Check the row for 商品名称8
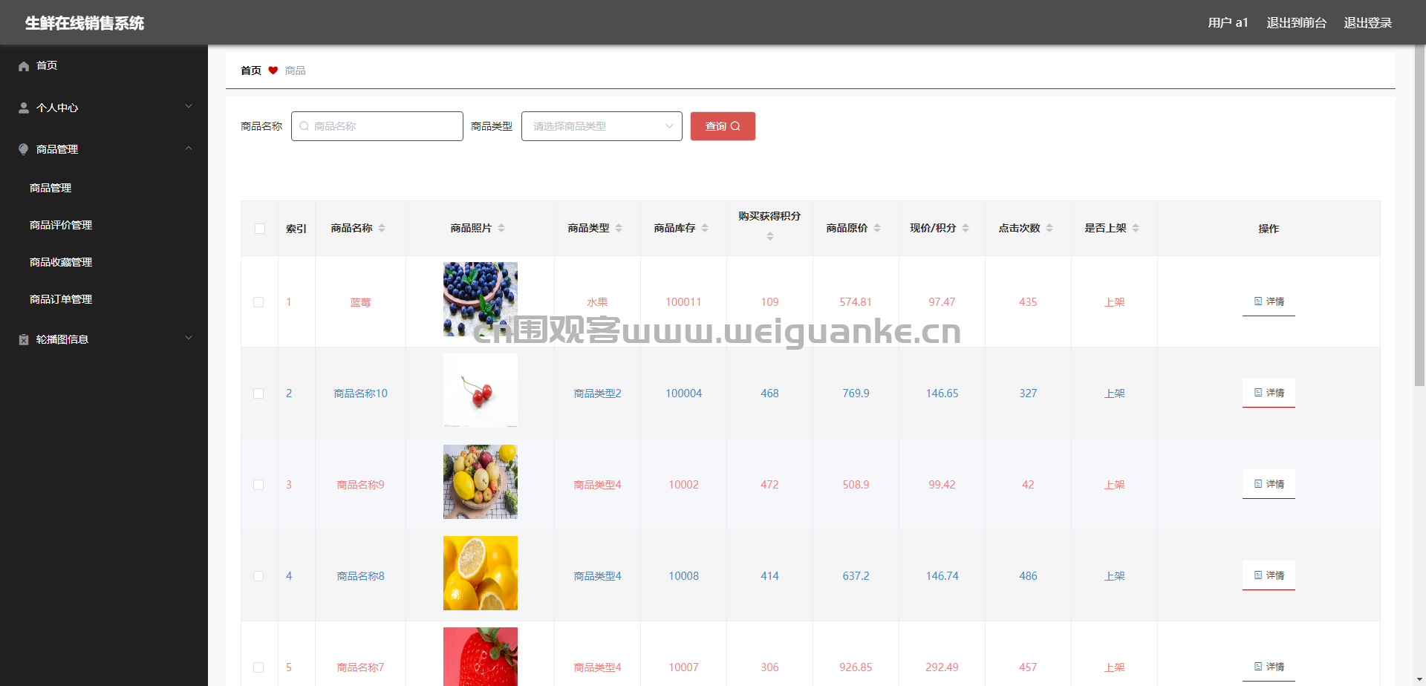This screenshot has width=1426, height=686. tap(258, 576)
